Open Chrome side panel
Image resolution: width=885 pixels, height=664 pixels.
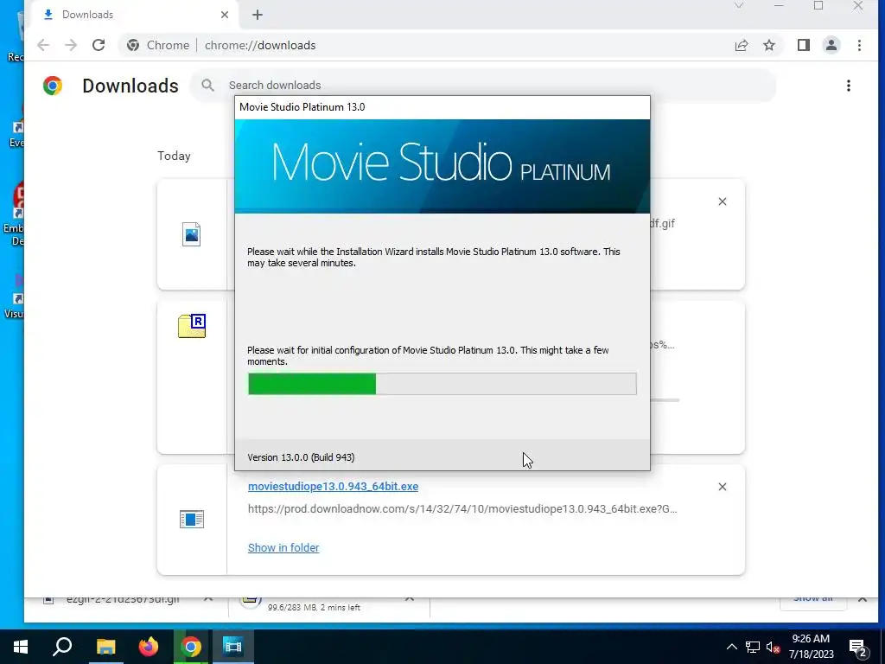pos(804,45)
